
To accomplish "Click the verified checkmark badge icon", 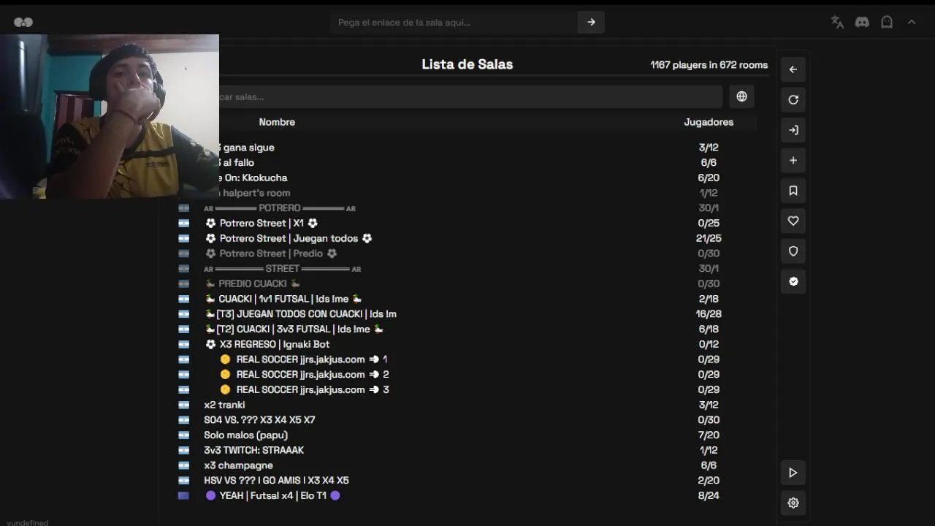I will click(x=793, y=281).
